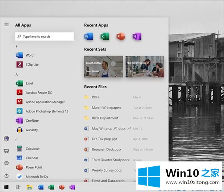Screen dimensions: 224x192
Task: Open File Explorer from the taskbar
Action: point(29,187)
